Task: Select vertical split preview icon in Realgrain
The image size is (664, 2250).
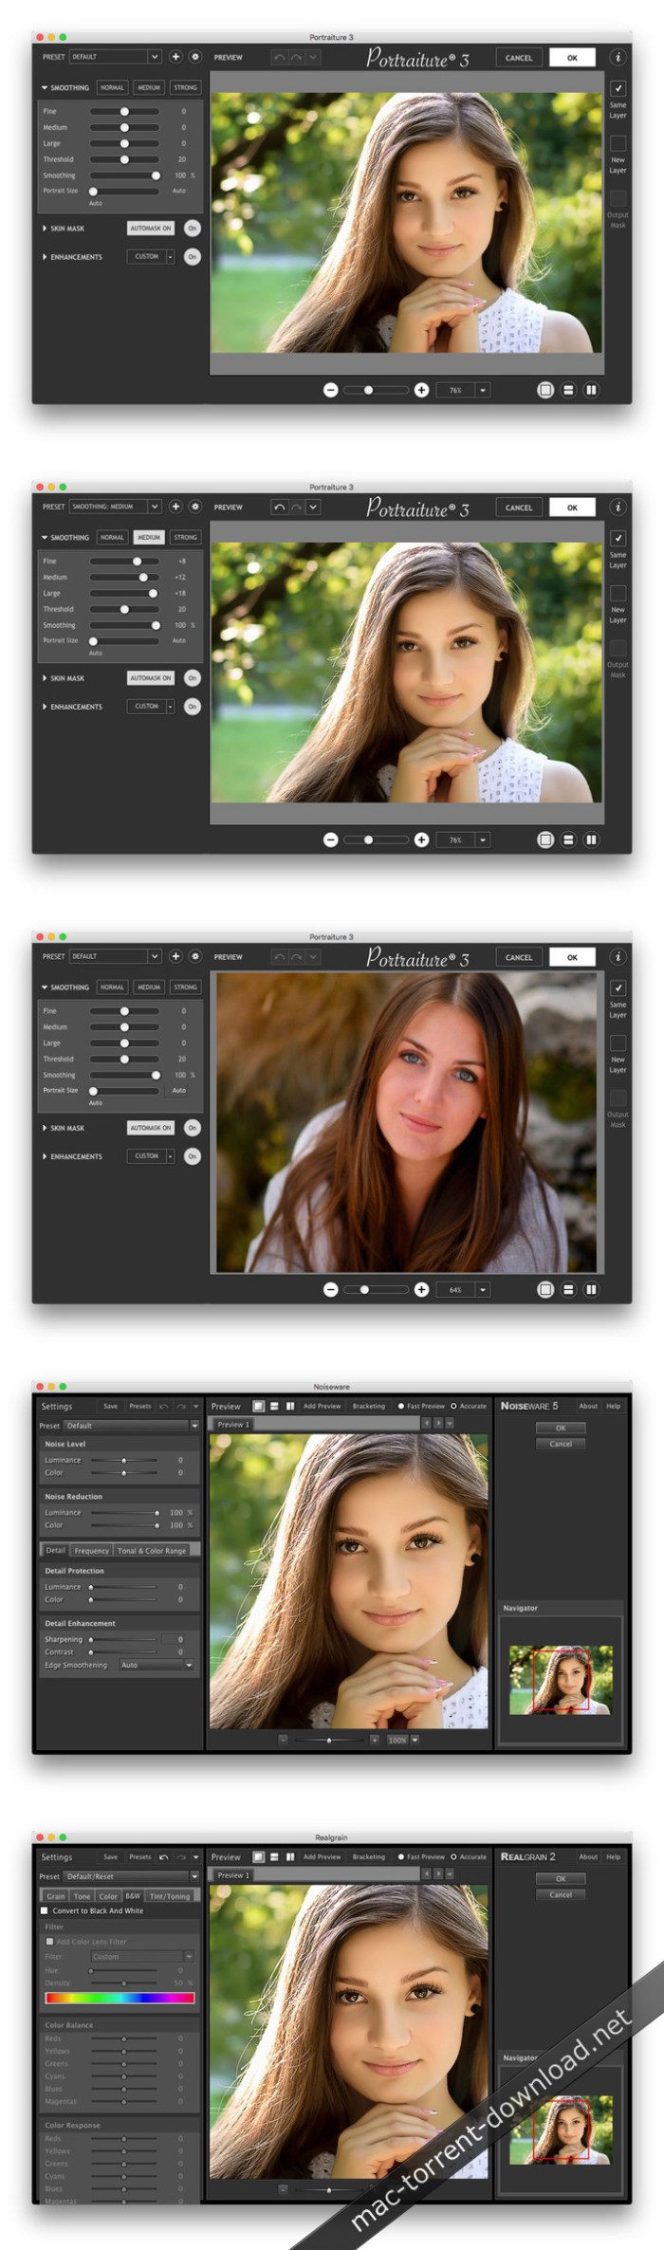Action: 290,1856
